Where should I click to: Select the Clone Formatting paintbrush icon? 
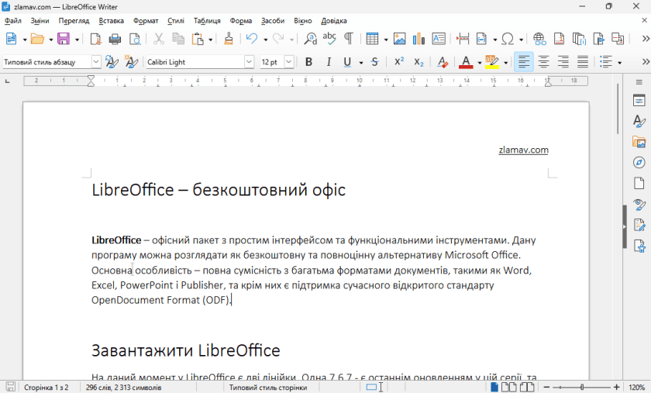(229, 39)
